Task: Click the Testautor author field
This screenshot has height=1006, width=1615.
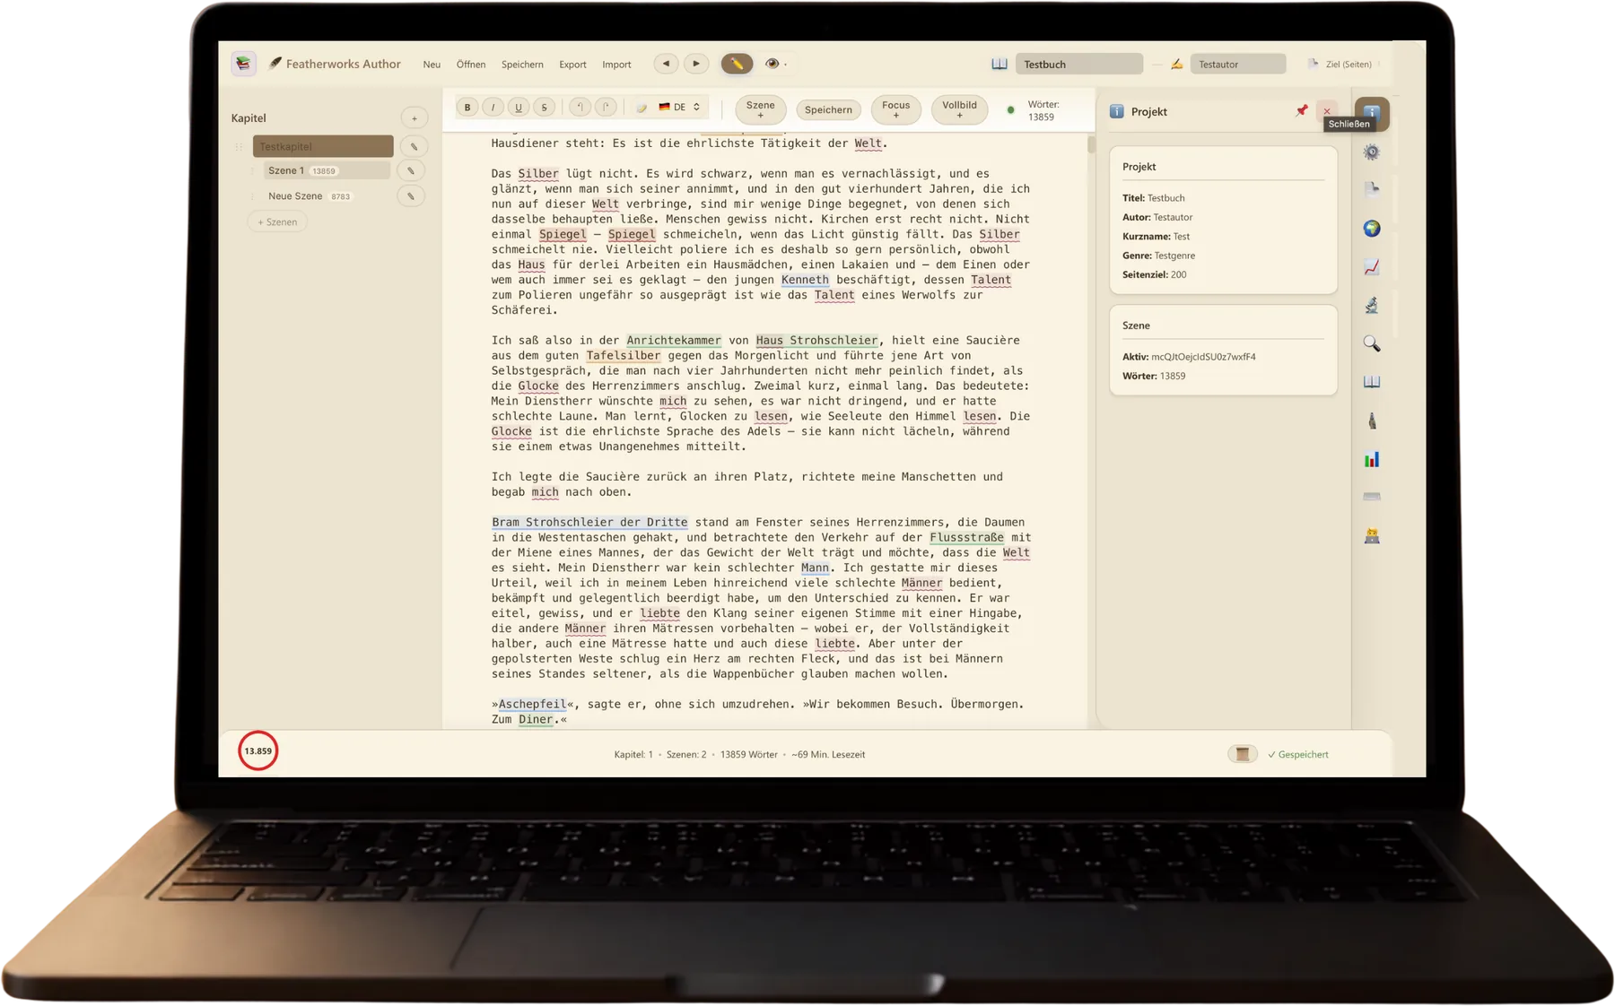Action: (x=1238, y=65)
